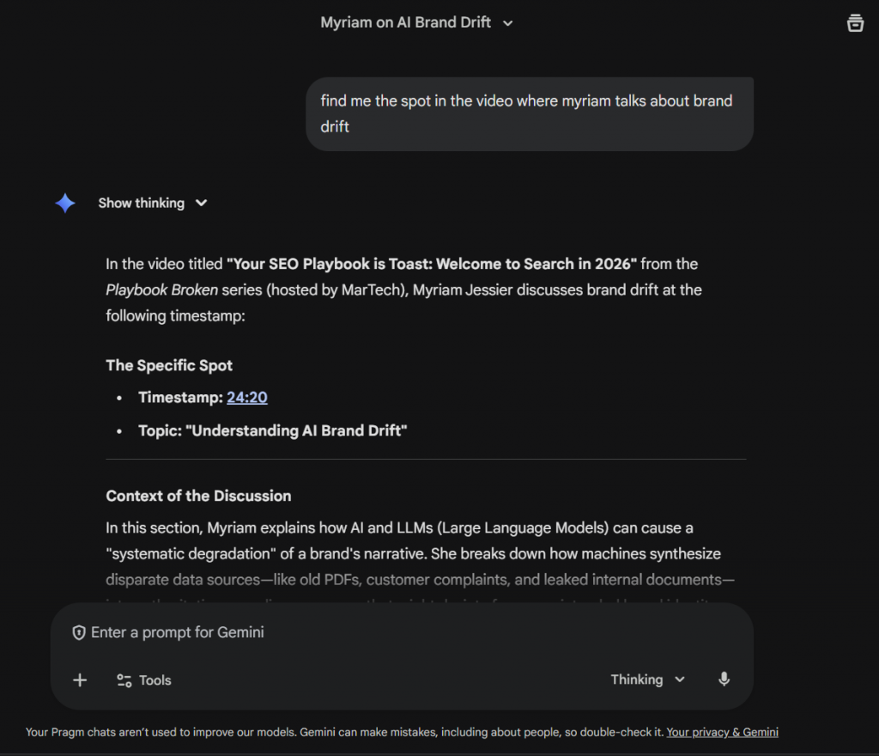Expand the Show thinking chevron

click(x=201, y=203)
